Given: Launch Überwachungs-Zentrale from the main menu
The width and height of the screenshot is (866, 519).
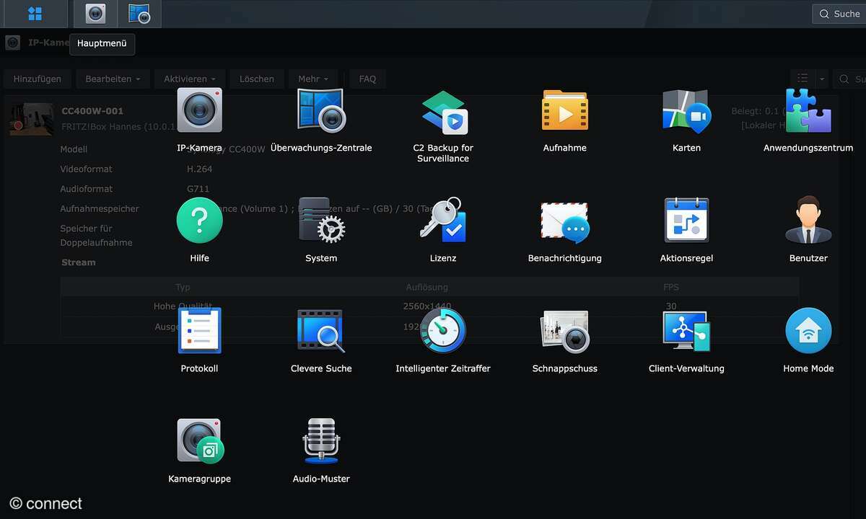Looking at the screenshot, I should 321,111.
